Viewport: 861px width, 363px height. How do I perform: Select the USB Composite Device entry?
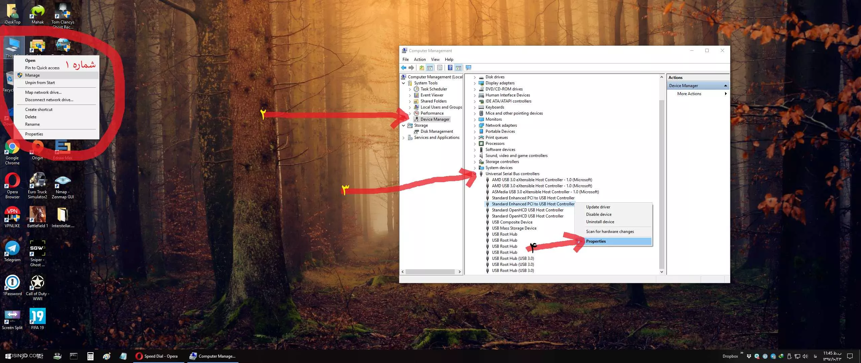[x=512, y=222]
